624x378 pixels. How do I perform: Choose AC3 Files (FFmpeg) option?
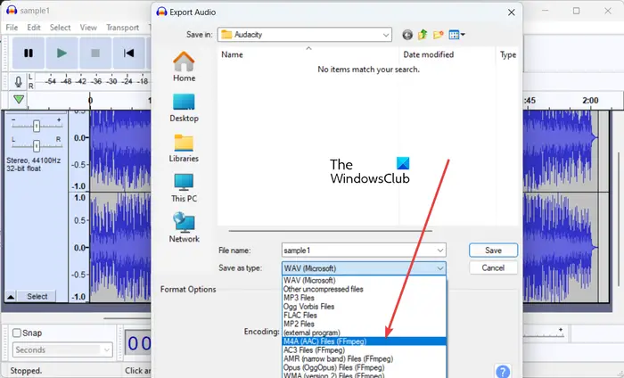tap(364, 350)
